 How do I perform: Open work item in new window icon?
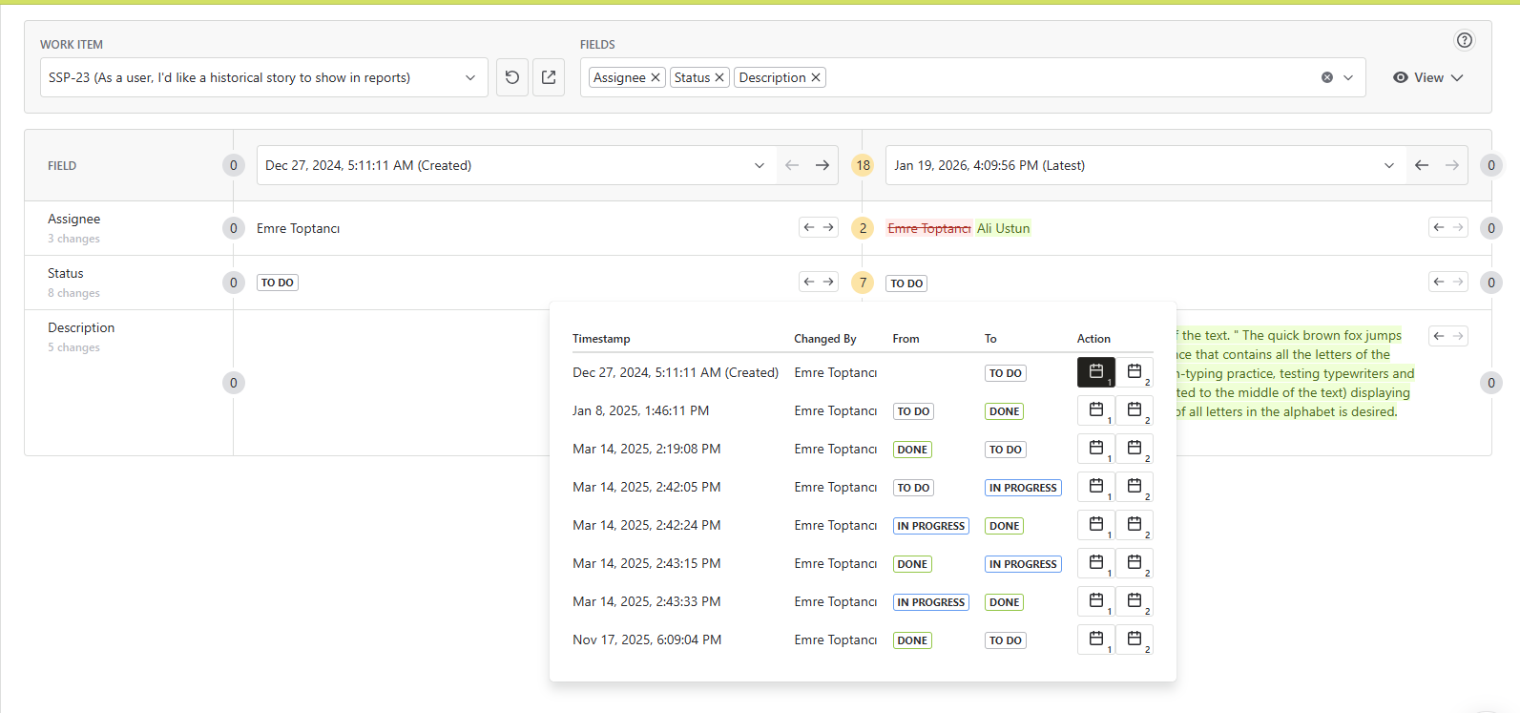pyautogui.click(x=549, y=77)
